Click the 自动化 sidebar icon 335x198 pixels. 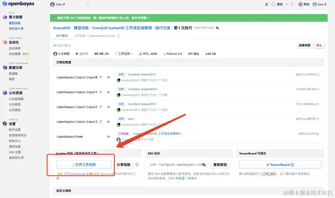pyautogui.click(x=5, y=42)
